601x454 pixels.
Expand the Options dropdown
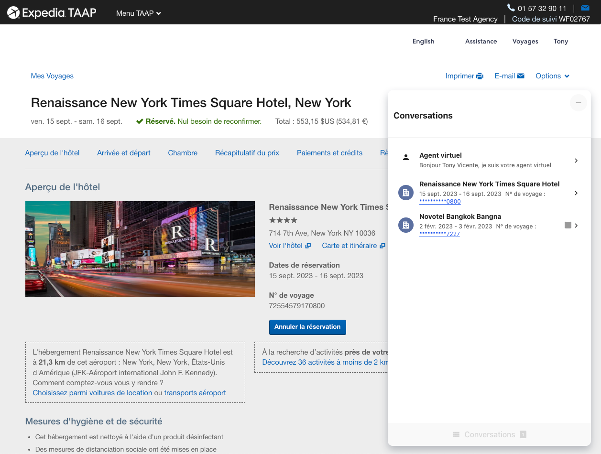(553, 76)
